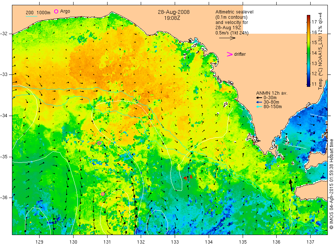Click the '(0.1m contours)' caption line

[x=231, y=17]
